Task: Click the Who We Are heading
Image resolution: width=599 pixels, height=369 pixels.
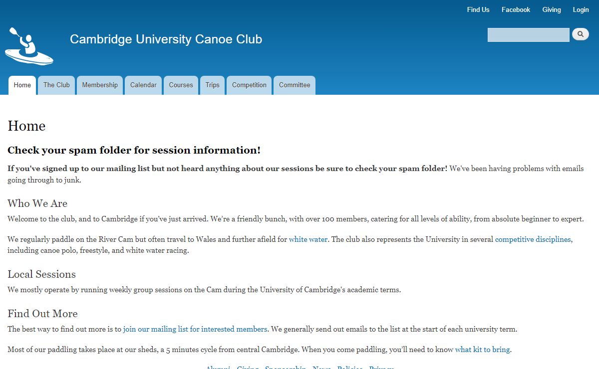Action: click(37, 203)
